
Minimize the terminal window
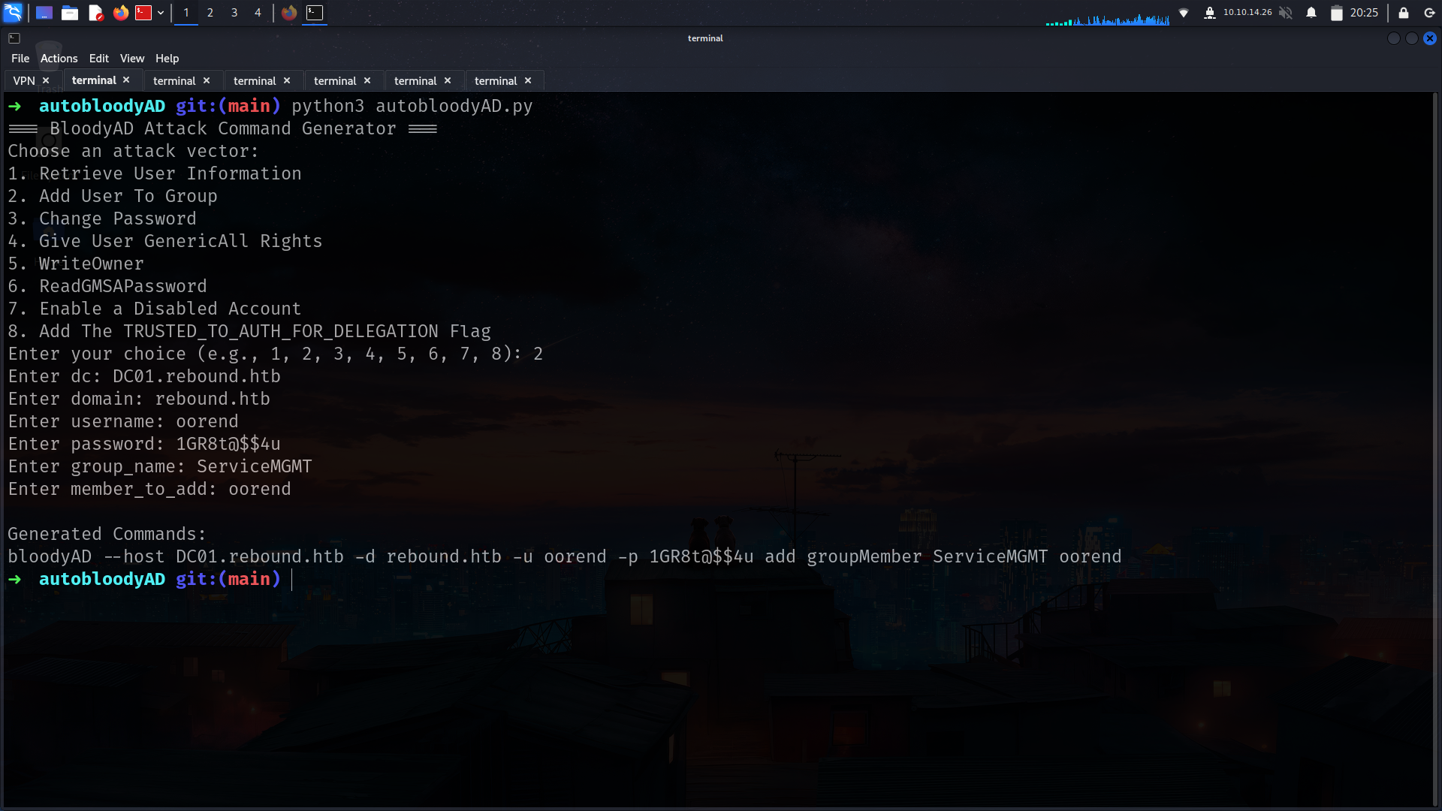pos(1394,38)
